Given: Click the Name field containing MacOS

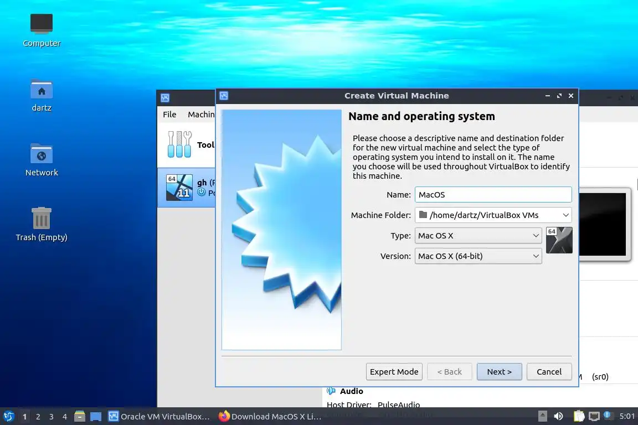Looking at the screenshot, I should coord(493,194).
